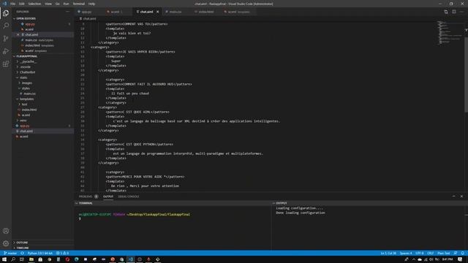Image resolution: width=468 pixels, height=263 pixels.
Task: Open app.py in the project tree
Action: point(25,126)
